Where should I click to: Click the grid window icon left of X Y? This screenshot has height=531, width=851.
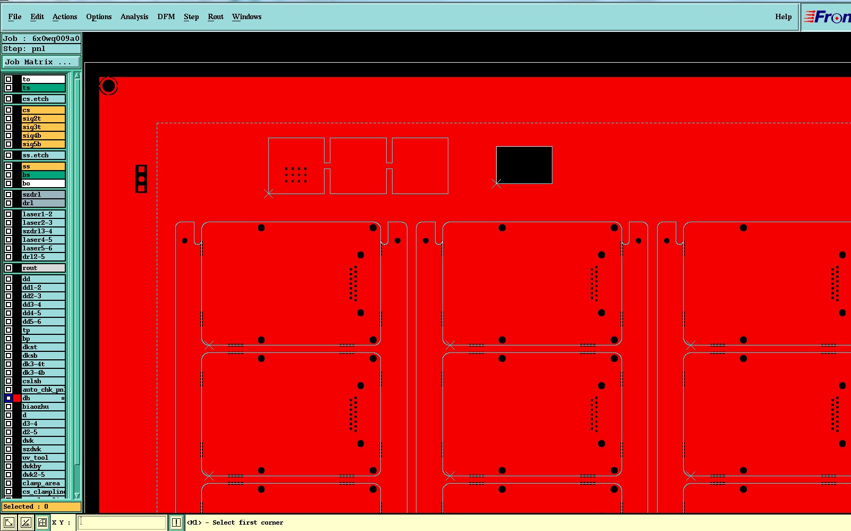(x=42, y=522)
